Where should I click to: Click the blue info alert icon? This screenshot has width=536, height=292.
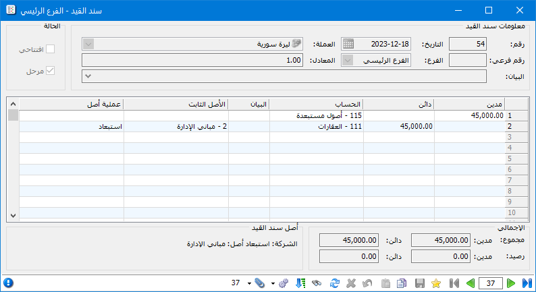(8, 283)
